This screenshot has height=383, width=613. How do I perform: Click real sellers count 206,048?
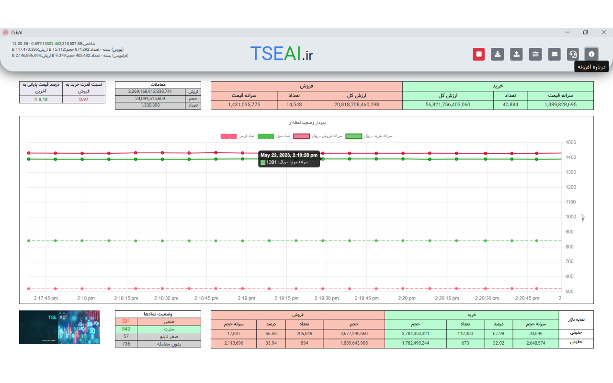pyautogui.click(x=304, y=334)
